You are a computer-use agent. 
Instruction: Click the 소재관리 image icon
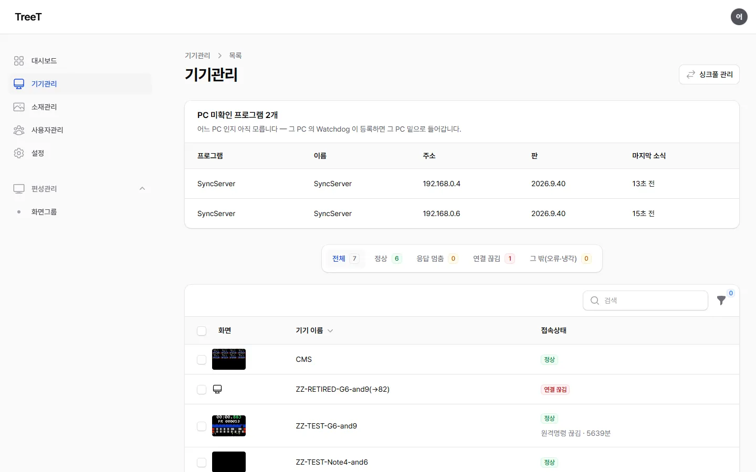19,107
